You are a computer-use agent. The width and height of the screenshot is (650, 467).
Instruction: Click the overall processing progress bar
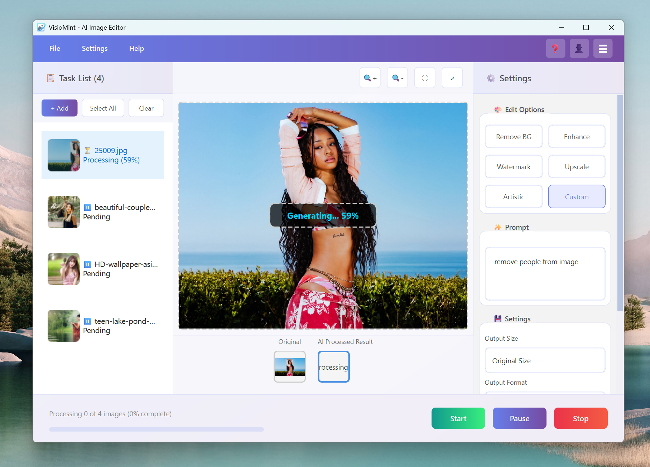click(157, 429)
